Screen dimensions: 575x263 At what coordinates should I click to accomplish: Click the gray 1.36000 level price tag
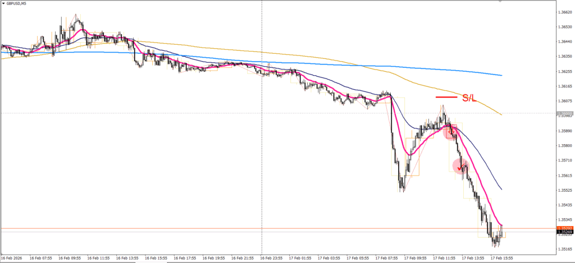point(565,113)
